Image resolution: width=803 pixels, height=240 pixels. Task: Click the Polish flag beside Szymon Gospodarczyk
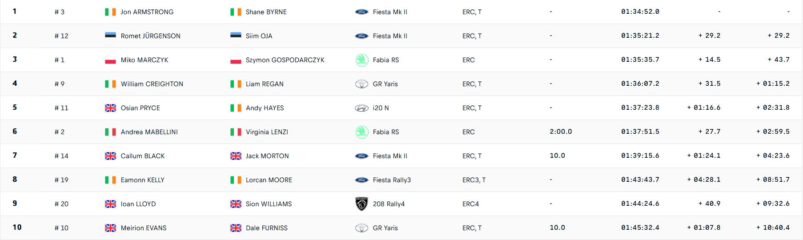pyautogui.click(x=236, y=60)
